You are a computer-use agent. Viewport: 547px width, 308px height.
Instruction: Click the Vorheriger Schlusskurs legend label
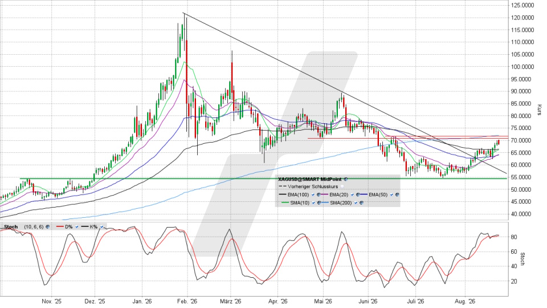pos(313,187)
